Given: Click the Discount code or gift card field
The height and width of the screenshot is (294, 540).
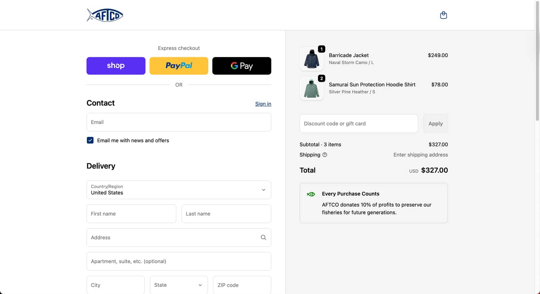Looking at the screenshot, I should coord(359,123).
